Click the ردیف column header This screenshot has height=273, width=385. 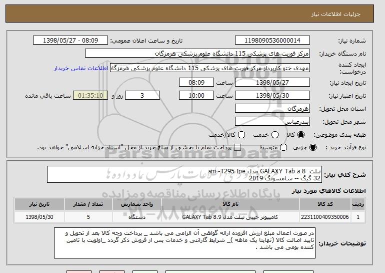[358, 204]
